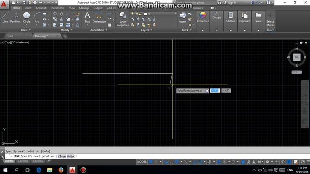Screen dimensions: 310x174
Task: Switch to the Annotate ribbon tab
Action: point(41,8)
